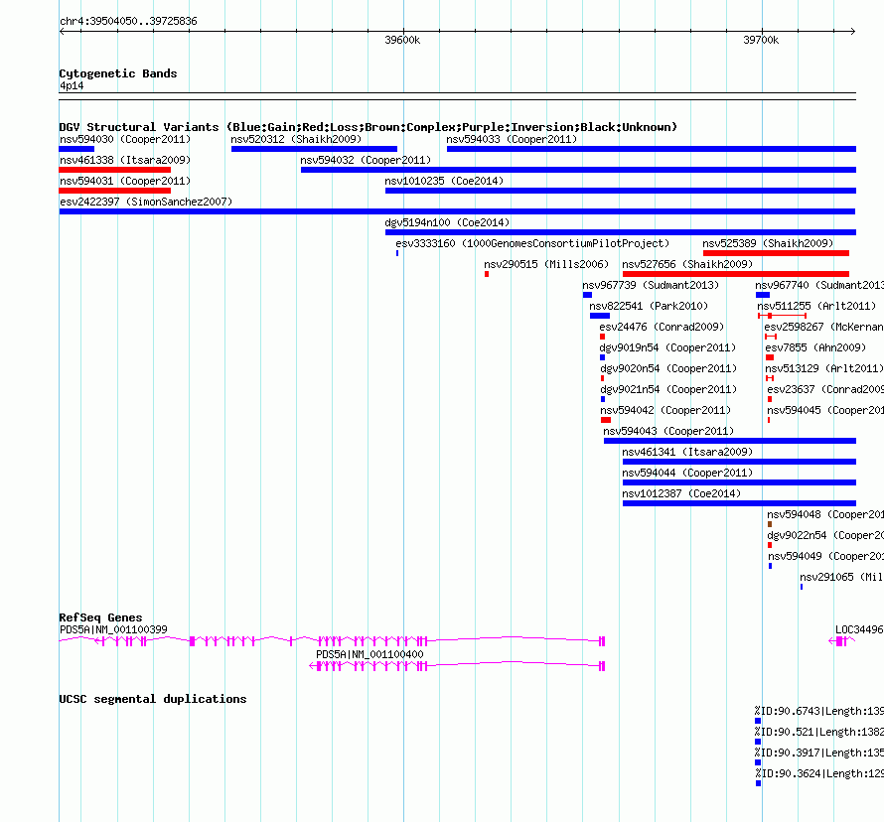Select the esv2598267 variant label
Image resolution: width=884 pixels, height=822 pixels.
pyautogui.click(x=823, y=327)
